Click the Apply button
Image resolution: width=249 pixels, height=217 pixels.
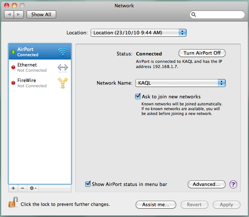click(x=226, y=204)
